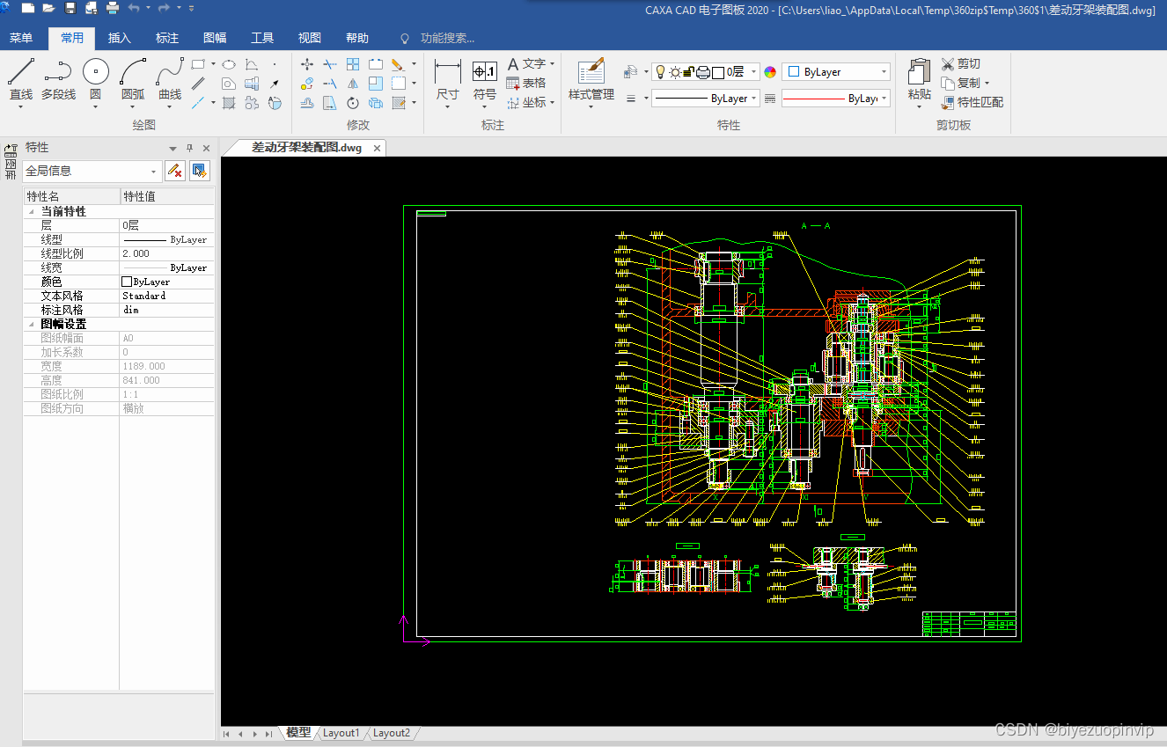Expand the 坐标 coordinate dropdown arrow
Viewport: 1167px width, 747px height.
pos(553,103)
